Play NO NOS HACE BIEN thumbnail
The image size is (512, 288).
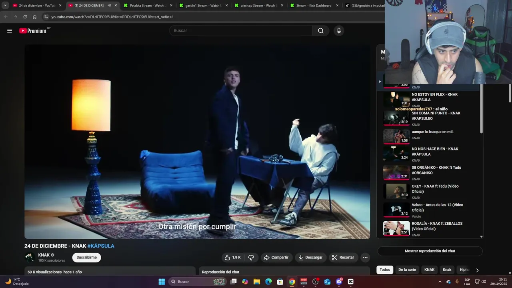[x=396, y=154]
